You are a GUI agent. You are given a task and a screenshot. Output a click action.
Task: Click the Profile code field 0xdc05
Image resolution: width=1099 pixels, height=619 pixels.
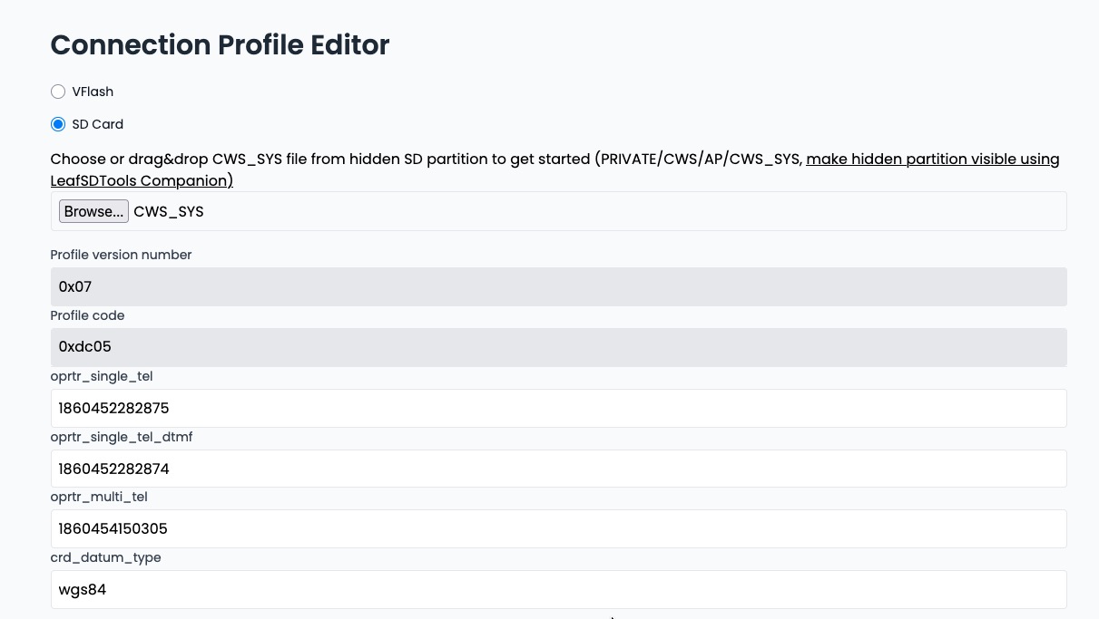[x=558, y=347]
